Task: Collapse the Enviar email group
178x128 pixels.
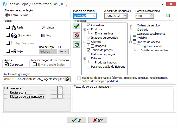Action: click(x=5, y=88)
